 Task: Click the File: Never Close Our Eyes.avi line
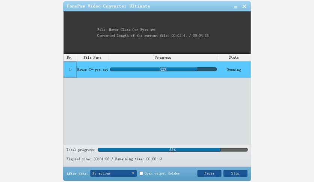[126, 30]
